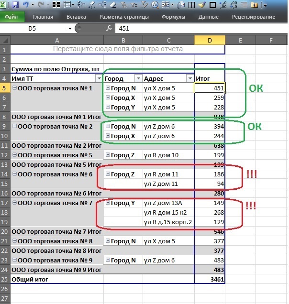This screenshot has height=304, width=289.
Task: Collapse ООО торговая точка № 9 group
Action: pos(14,260)
